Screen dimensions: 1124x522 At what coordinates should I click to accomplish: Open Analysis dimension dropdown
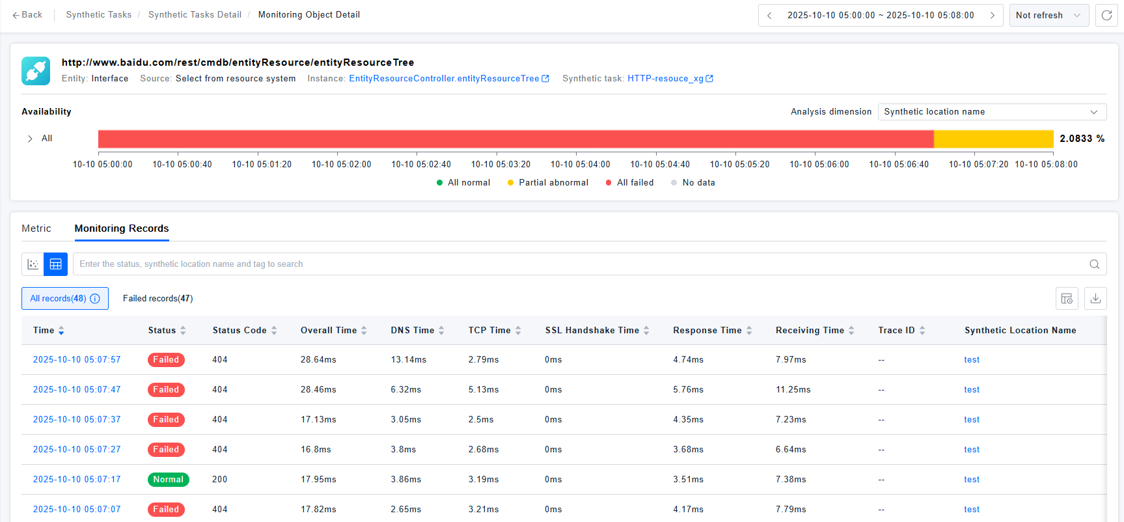(x=991, y=112)
